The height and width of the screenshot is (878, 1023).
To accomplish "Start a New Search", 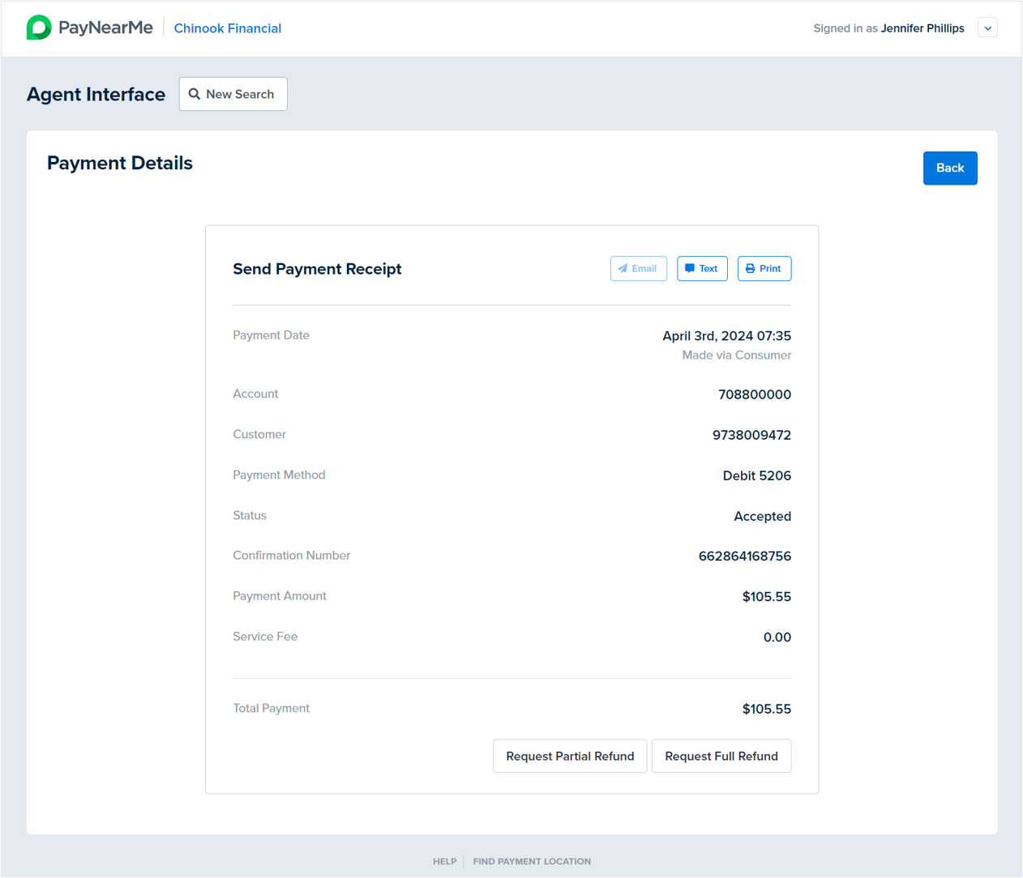I will pyautogui.click(x=233, y=94).
